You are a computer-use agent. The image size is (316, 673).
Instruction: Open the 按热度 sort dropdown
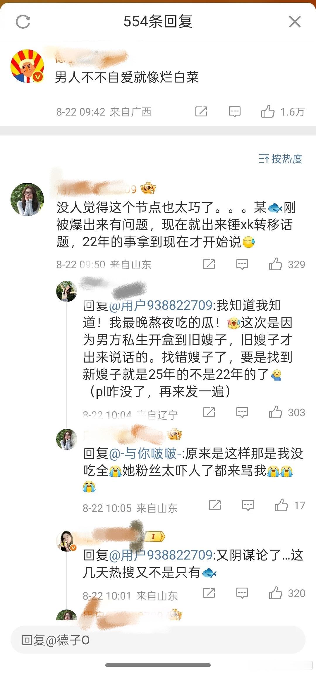[280, 159]
